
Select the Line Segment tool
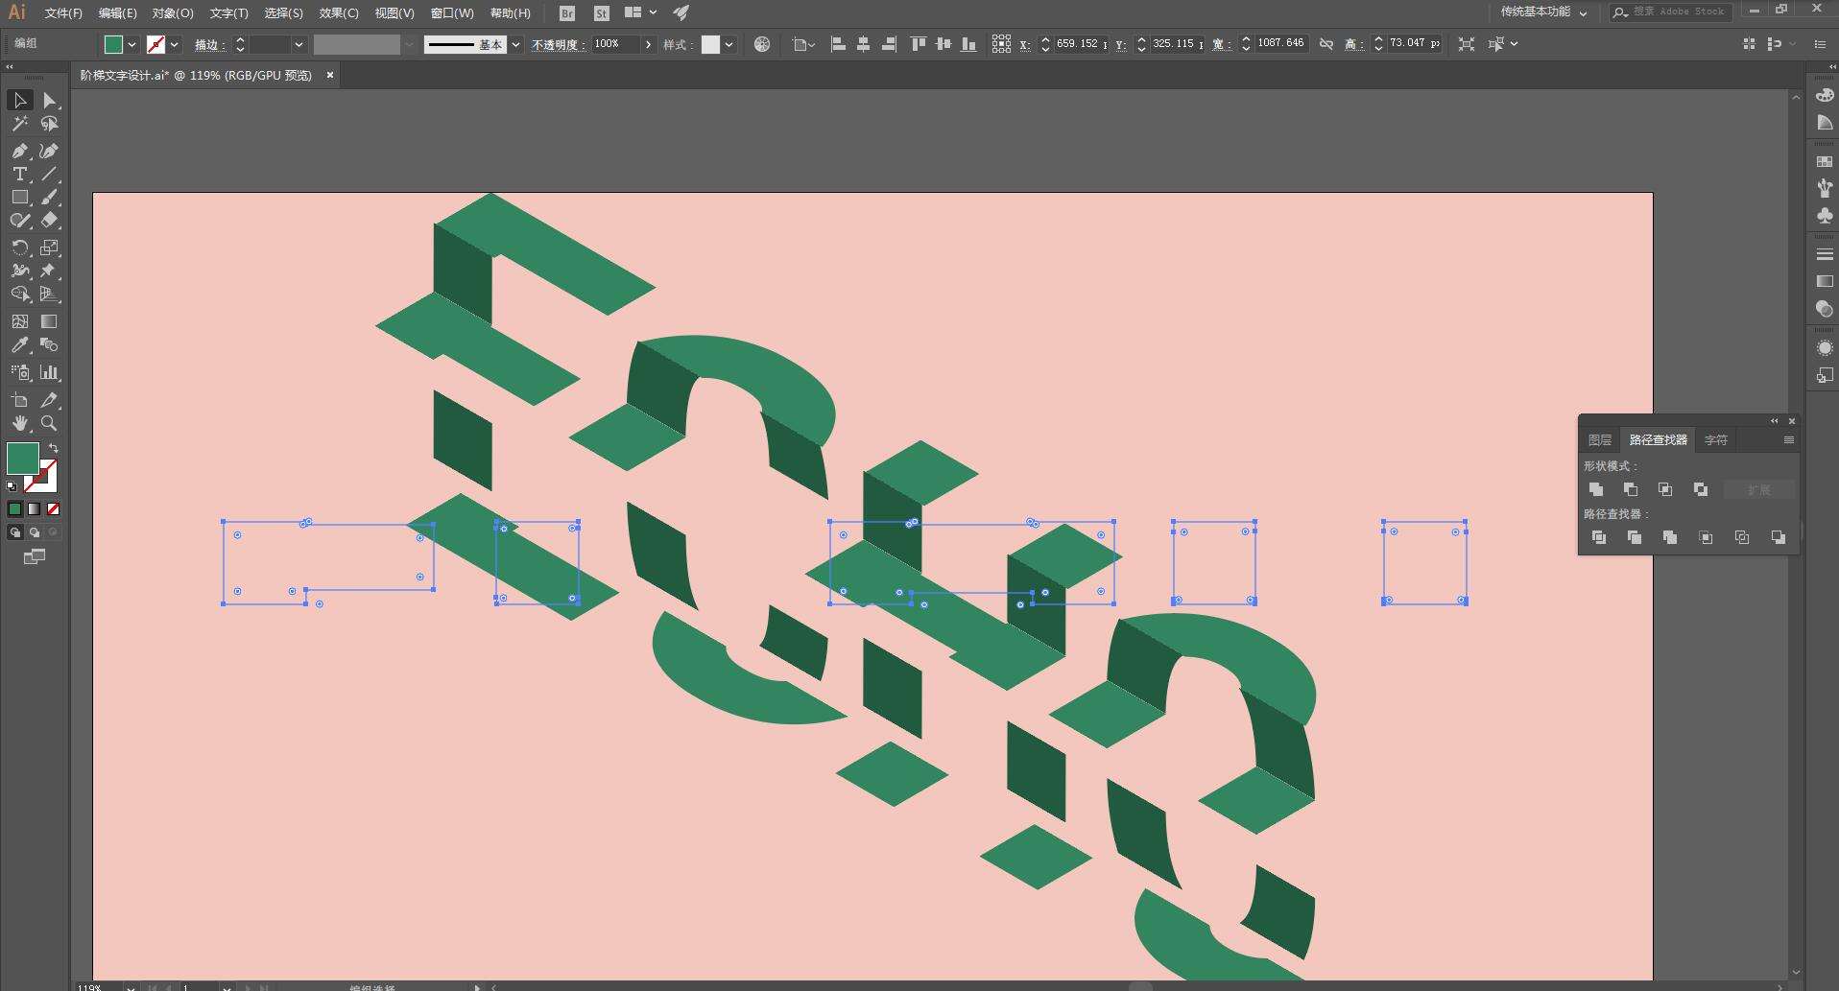pos(50,174)
